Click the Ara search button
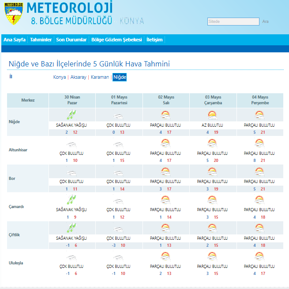This screenshot has height=289, width=289. (x=265, y=22)
